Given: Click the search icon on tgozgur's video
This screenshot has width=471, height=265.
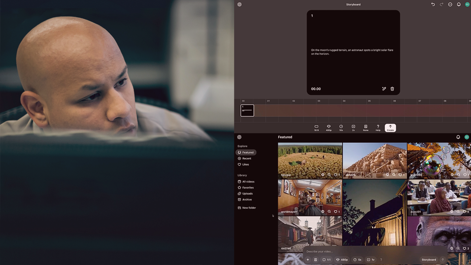Looking at the screenshot, I should coord(329,175).
